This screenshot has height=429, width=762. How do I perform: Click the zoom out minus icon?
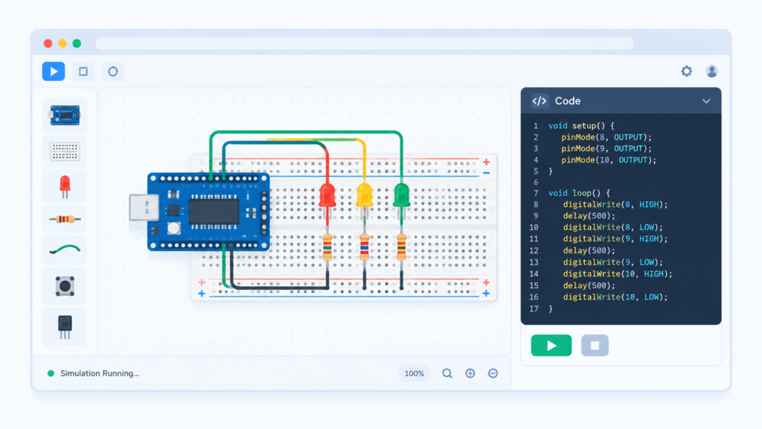pos(493,373)
